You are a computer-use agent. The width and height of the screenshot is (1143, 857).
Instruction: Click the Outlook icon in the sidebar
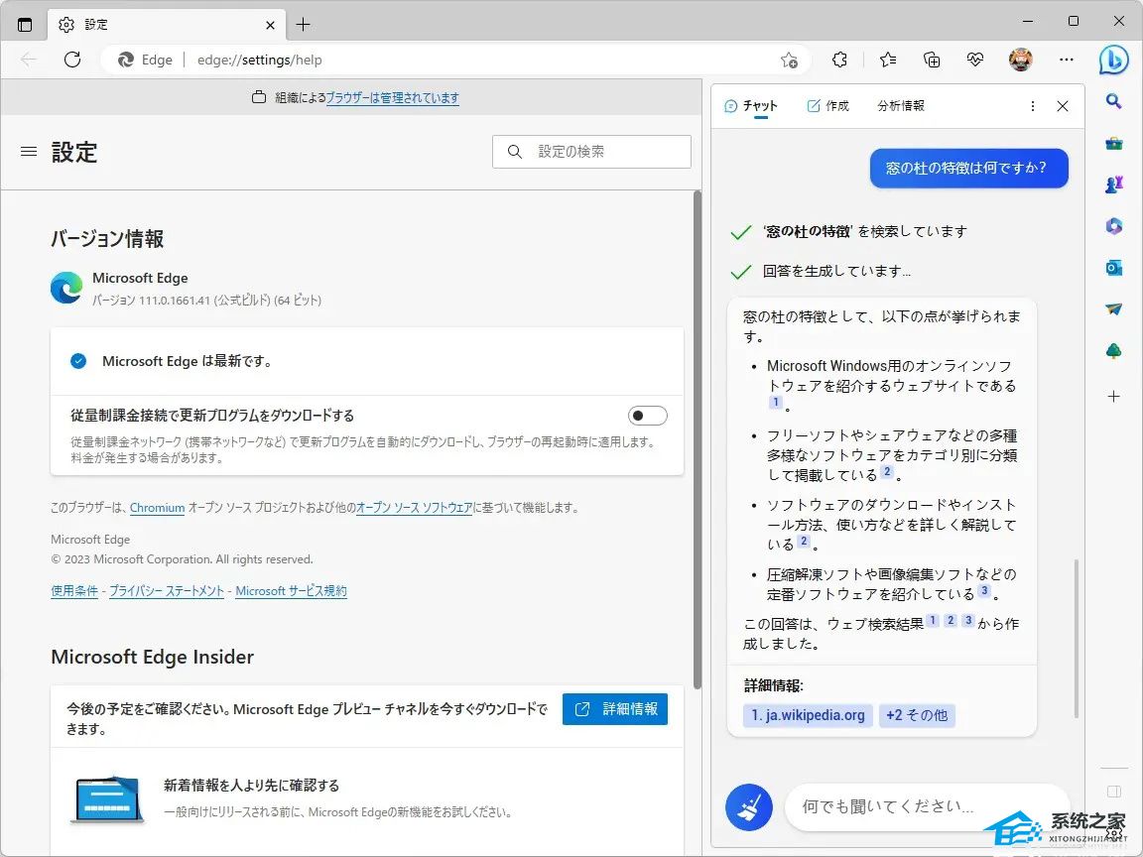click(1113, 268)
